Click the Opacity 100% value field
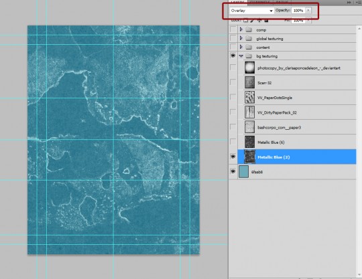The width and height of the screenshot is (362, 279). [298, 11]
